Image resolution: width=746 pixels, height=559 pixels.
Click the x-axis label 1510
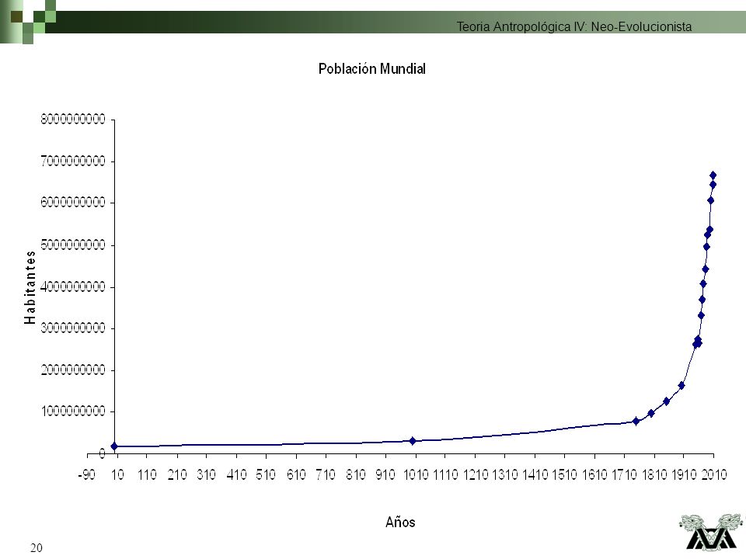pos(565,474)
